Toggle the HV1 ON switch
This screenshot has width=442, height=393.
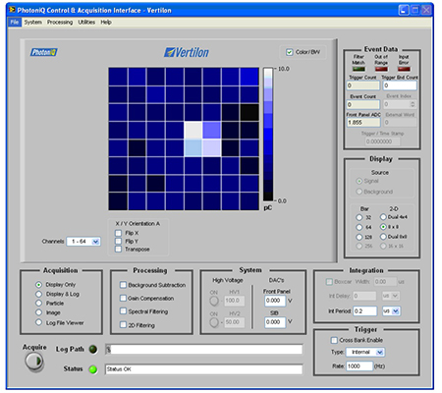(x=214, y=301)
